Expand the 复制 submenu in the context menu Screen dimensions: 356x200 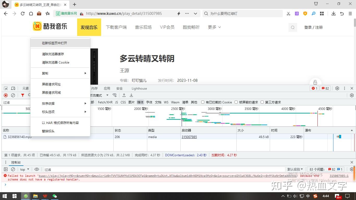(60, 73)
